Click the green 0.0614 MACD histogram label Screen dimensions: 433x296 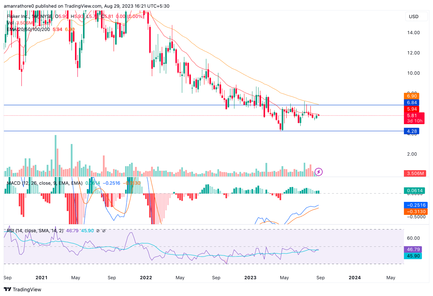pyautogui.click(x=414, y=191)
